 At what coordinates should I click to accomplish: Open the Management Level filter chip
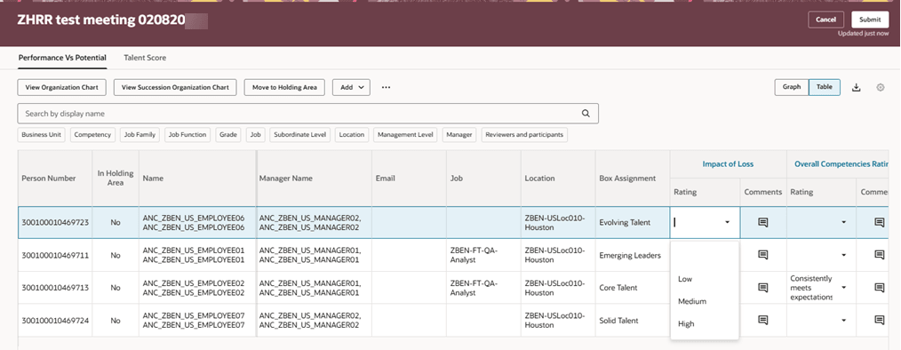point(404,134)
